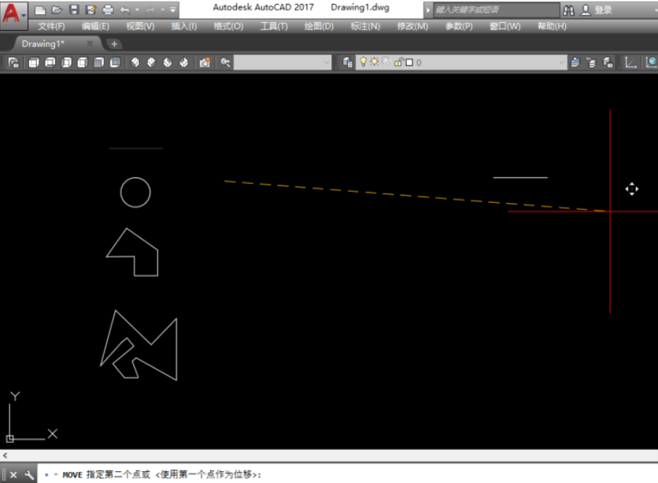The width and height of the screenshot is (658, 483).
Task: Click the new drawing tab plus button
Action: click(x=113, y=43)
